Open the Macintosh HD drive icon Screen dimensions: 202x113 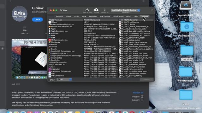186,5
